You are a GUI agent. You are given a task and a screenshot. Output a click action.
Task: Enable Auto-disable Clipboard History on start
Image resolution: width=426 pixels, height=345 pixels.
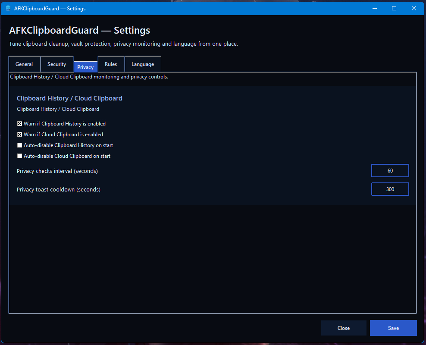(19, 145)
